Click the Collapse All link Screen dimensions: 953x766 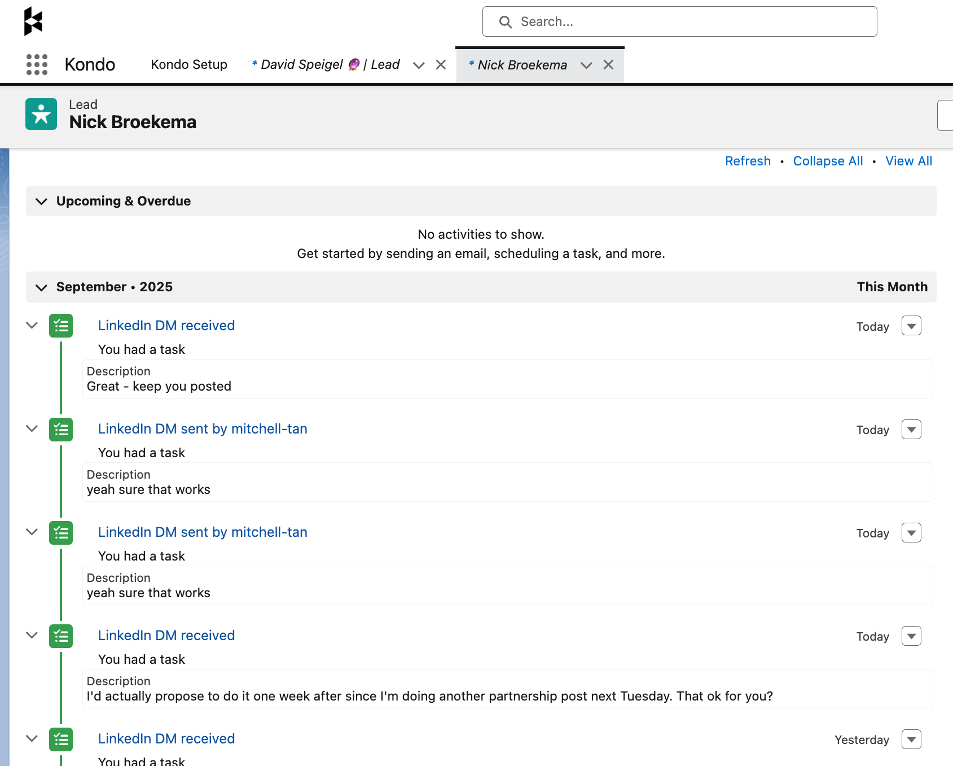coord(828,161)
